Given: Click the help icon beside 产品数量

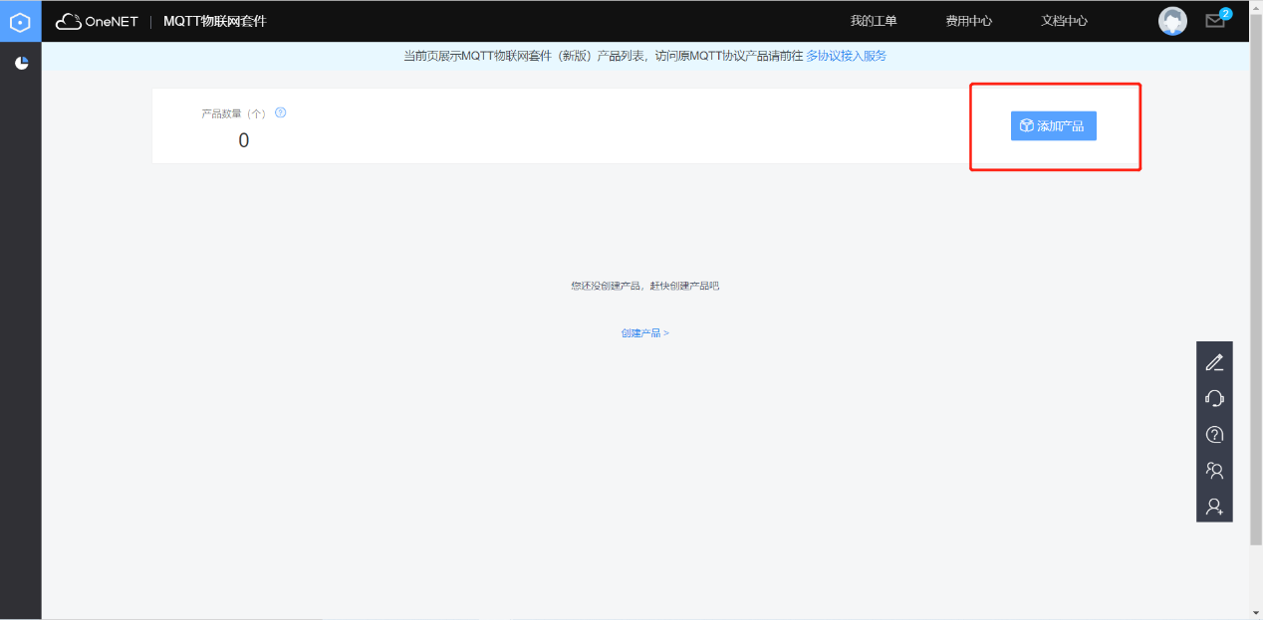Looking at the screenshot, I should (281, 112).
